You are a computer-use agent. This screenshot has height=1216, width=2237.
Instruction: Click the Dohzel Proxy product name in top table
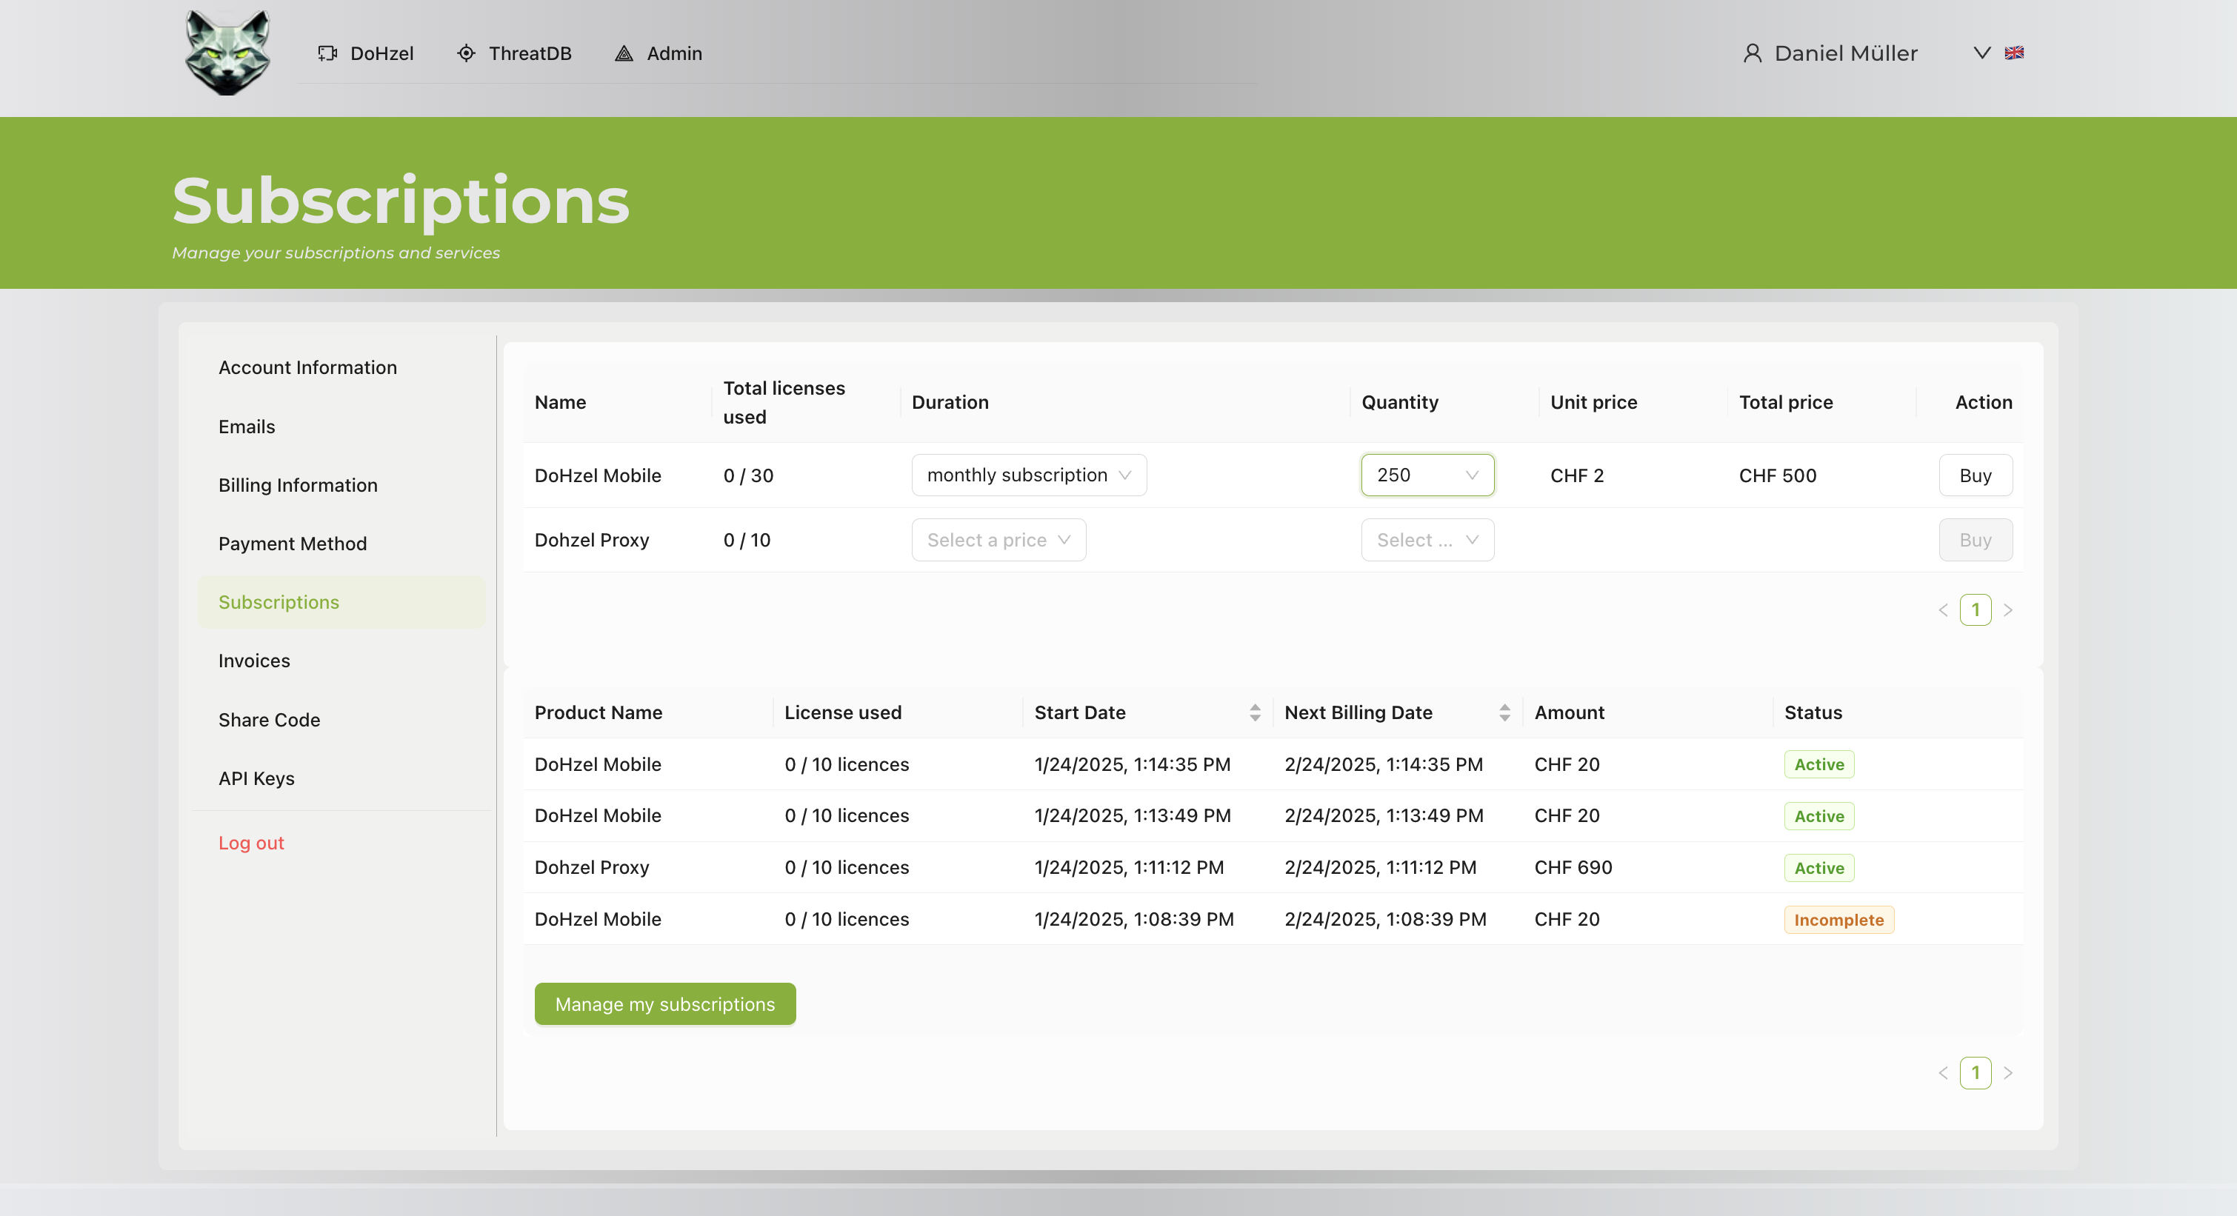[x=593, y=540]
